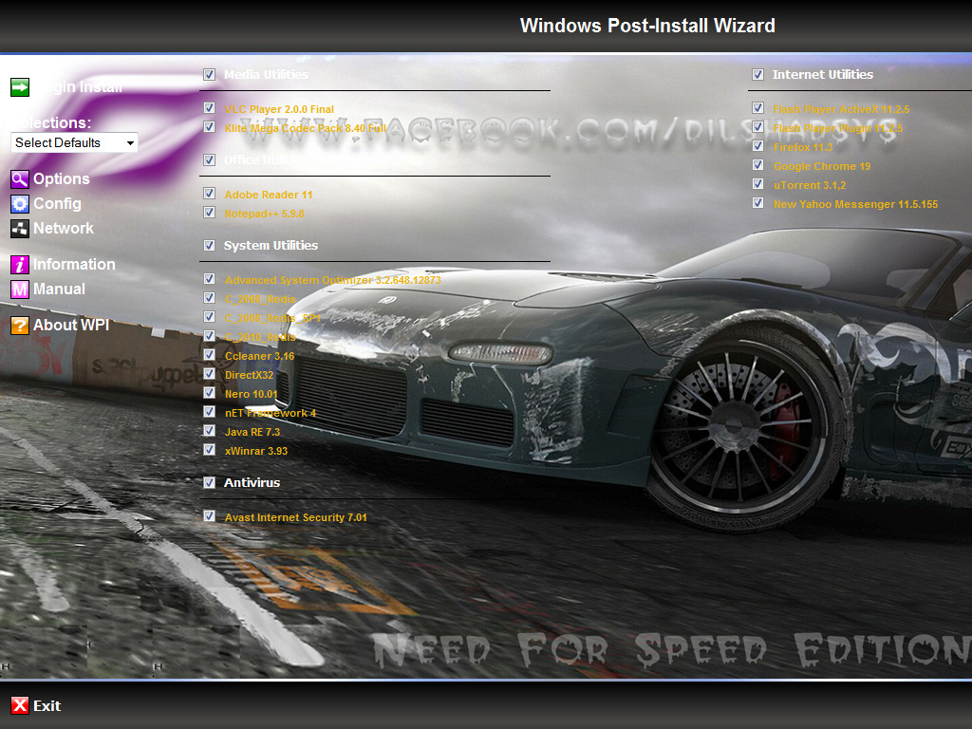Click the orange About WPI question icon
The height and width of the screenshot is (729, 972).
coord(20,326)
